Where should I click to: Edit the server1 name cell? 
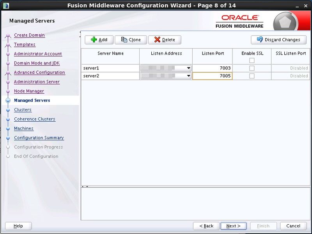point(110,68)
